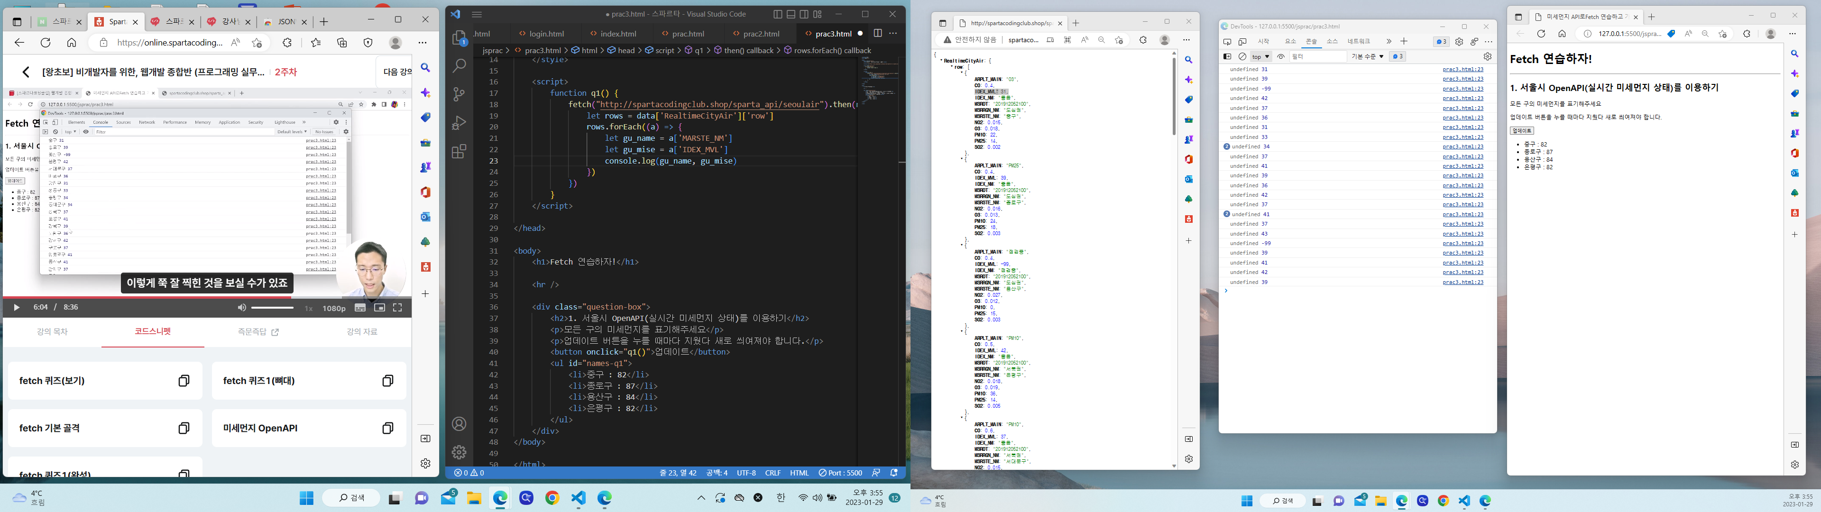Change playback speed 1x on video
This screenshot has height=512, width=1821.
pos(308,308)
